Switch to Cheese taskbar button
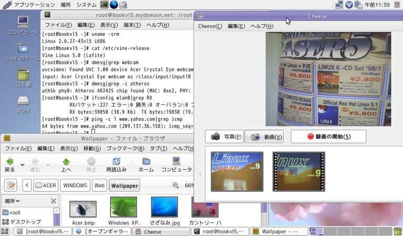This screenshot has height=236, width=403. click(161, 231)
